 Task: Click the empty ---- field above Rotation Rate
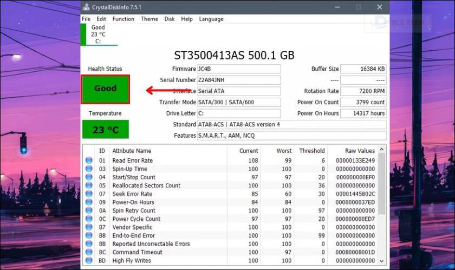[x=363, y=80]
